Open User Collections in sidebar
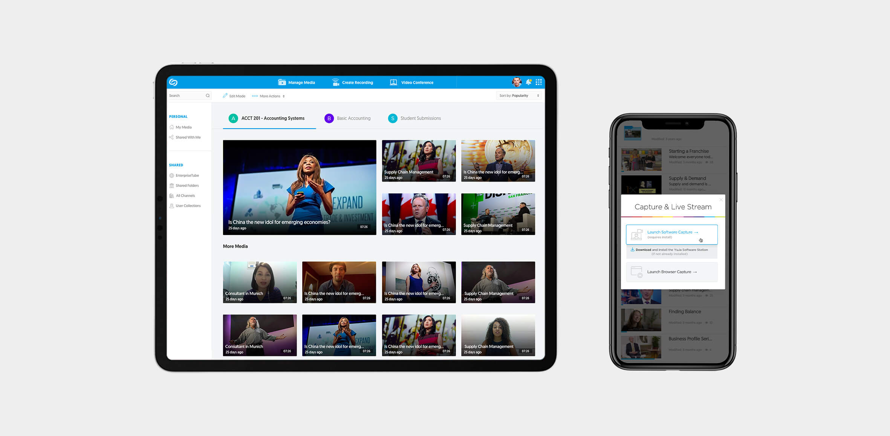The height and width of the screenshot is (436, 890). click(x=185, y=206)
